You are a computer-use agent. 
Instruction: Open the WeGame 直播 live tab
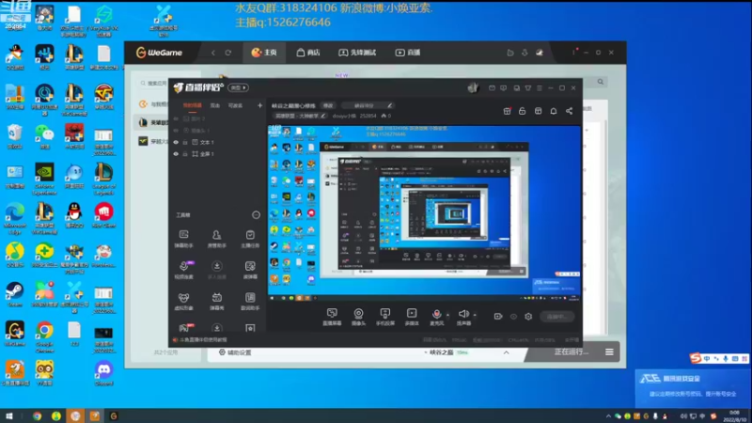pyautogui.click(x=408, y=53)
